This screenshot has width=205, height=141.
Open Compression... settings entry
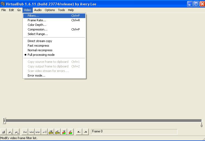[54, 29]
